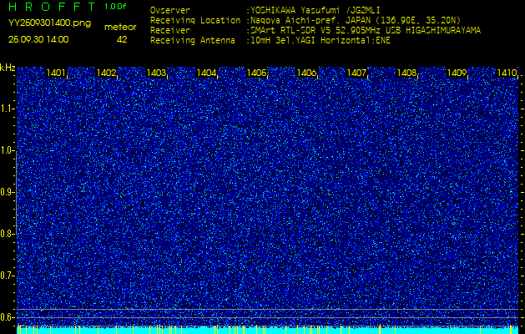Click the 1407 time marker
The image size is (525, 334).
click(356, 73)
